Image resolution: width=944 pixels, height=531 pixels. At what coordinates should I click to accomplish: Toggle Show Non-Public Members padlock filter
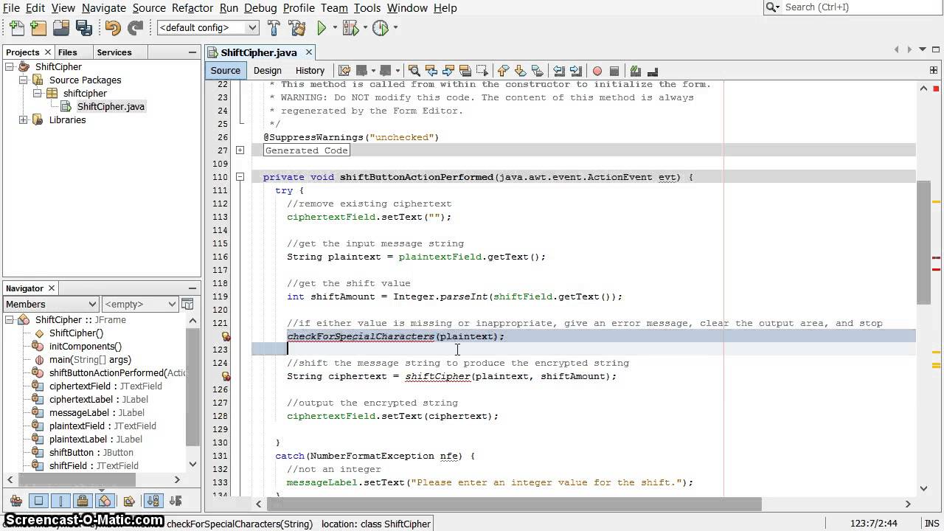83,501
